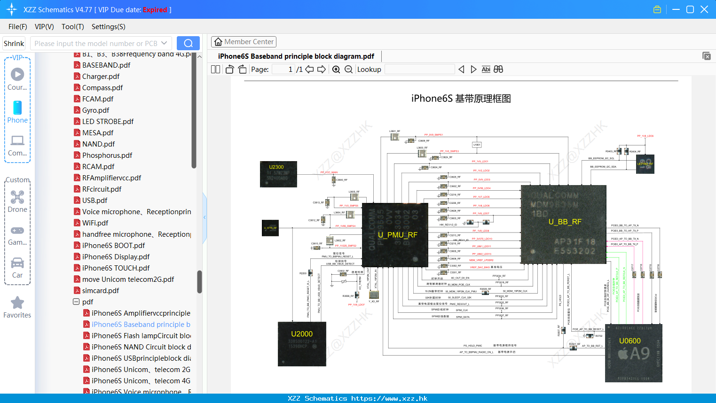Click the binoculars search icon

click(x=498, y=69)
